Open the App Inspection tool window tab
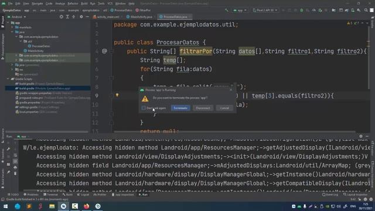Screen dimensions: 375x211 click(123, 195)
